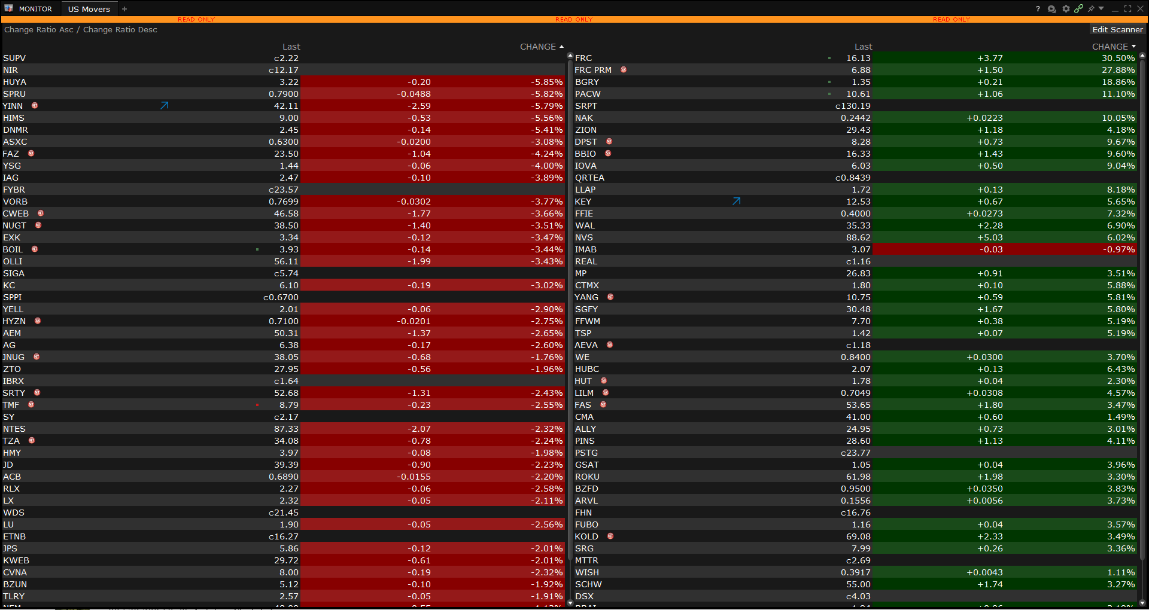Click red info badge next to FRC PRM
Image resolution: width=1149 pixels, height=610 pixels.
[x=624, y=69]
